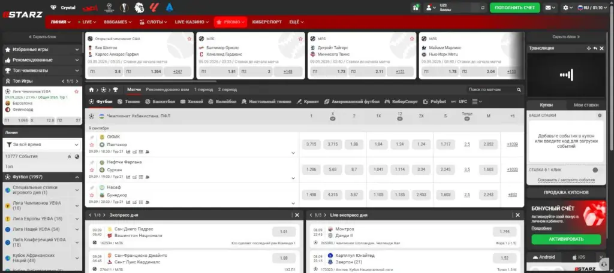
Task: Collapse events with the double-chevron icon
Action: pos(70,156)
